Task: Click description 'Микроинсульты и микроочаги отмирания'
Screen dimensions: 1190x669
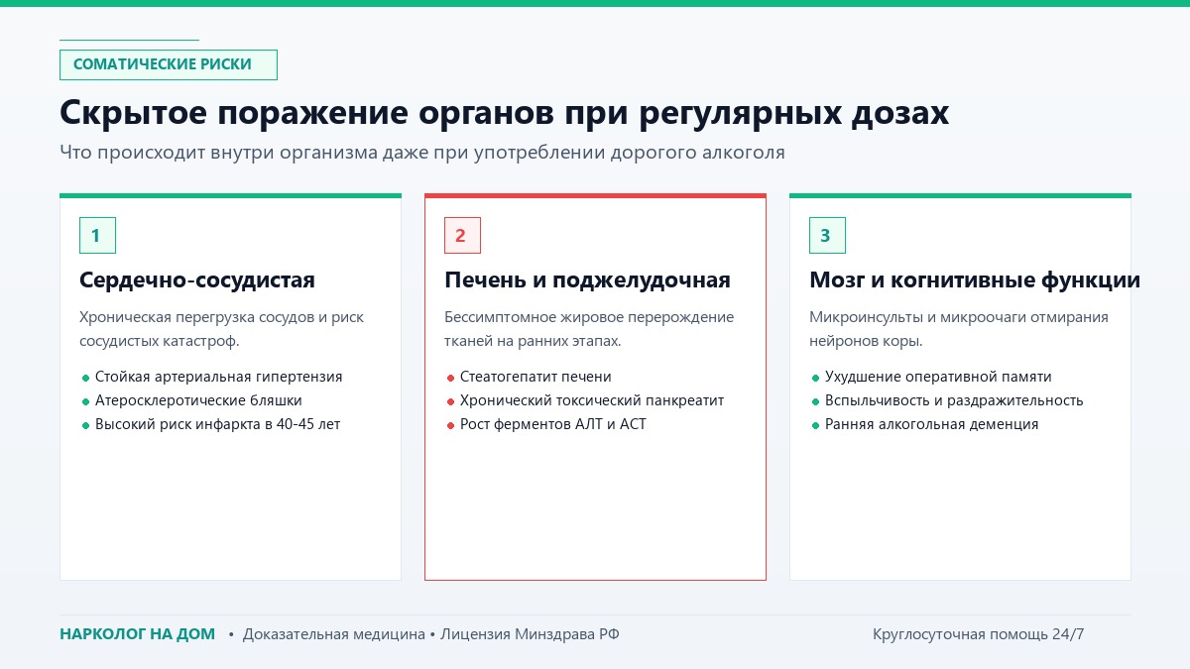Action: click(959, 317)
